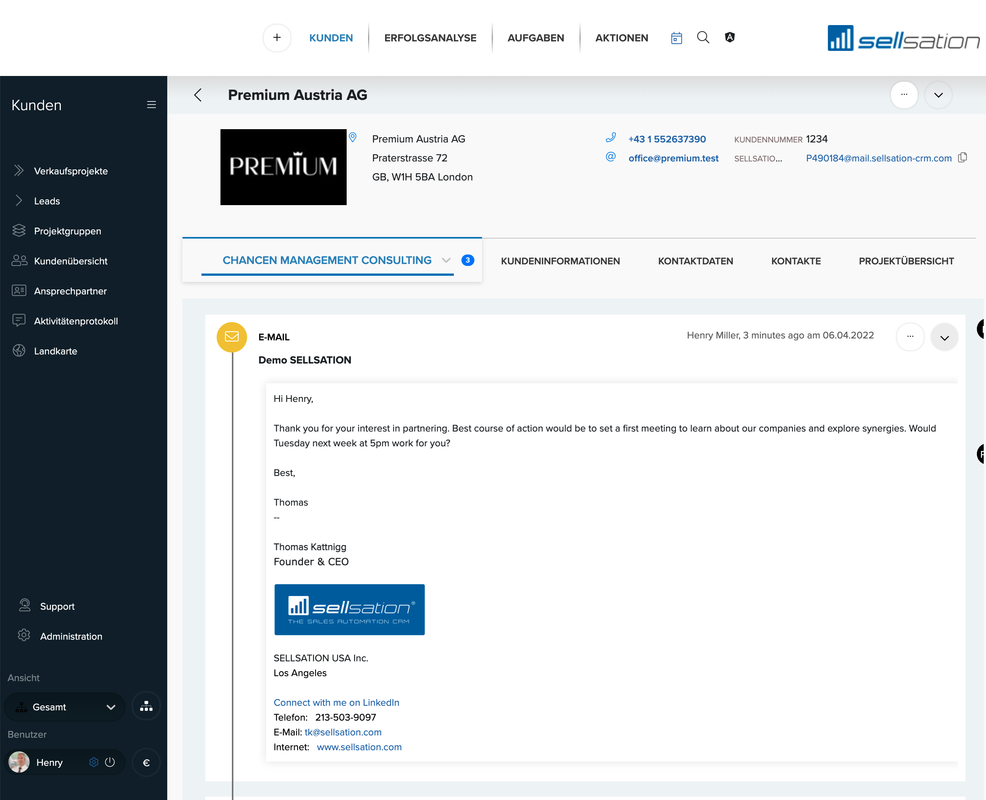986x800 pixels.
Task: Select KUNDENINFORMATIONEN tab
Action: tap(560, 261)
